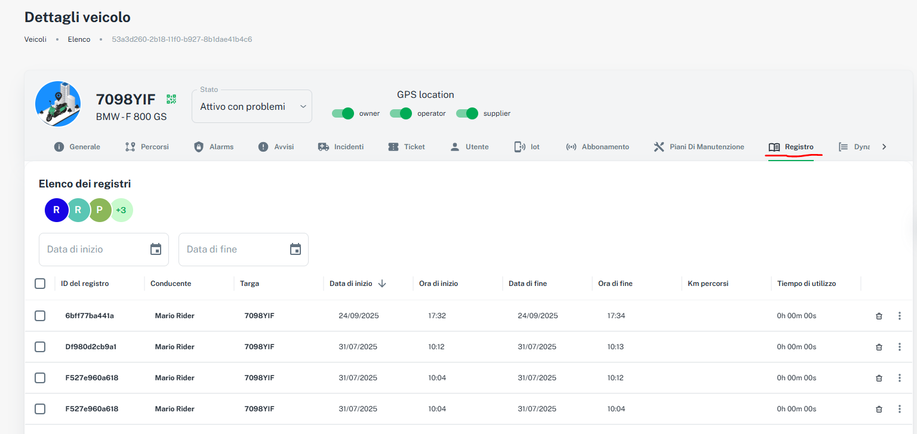917x434 pixels.
Task: Open calendar picker in Data di inizio
Action: point(156,250)
